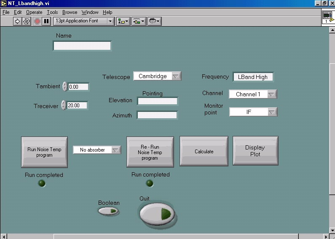The height and width of the screenshot is (239, 335).
Task: Click the LabVIEW title bar icon
Action: coord(3,3)
